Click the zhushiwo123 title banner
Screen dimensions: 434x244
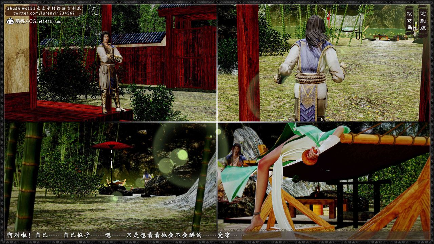[44, 8]
